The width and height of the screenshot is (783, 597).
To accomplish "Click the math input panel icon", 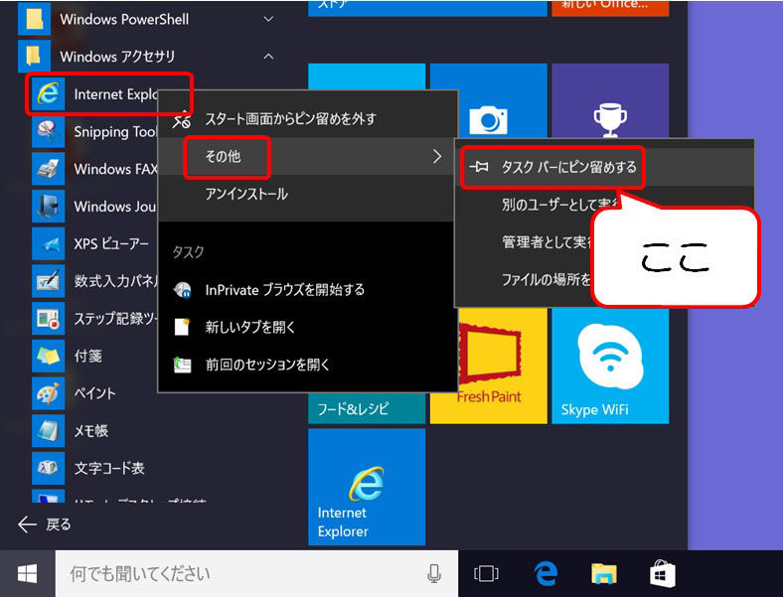I will [49, 281].
